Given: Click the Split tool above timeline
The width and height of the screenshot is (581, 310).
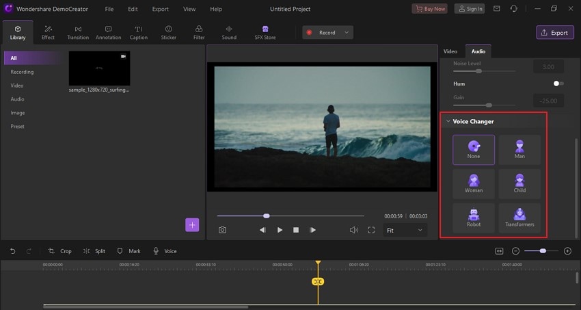Looking at the screenshot, I should click(94, 251).
